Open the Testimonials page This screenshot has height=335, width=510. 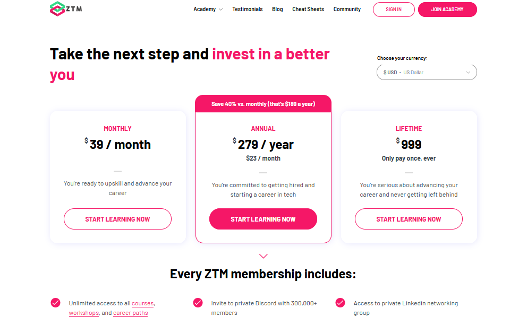pos(247,10)
